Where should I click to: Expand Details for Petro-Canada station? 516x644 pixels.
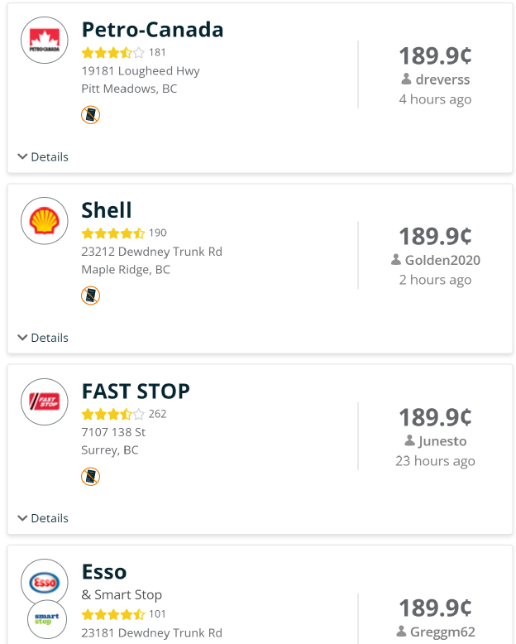[x=43, y=157]
